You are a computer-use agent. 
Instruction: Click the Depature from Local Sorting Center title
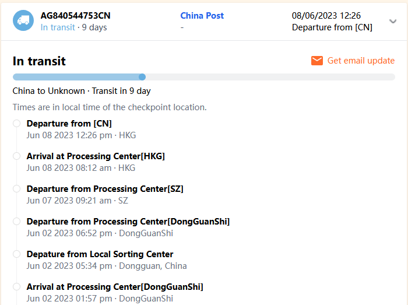point(100,254)
